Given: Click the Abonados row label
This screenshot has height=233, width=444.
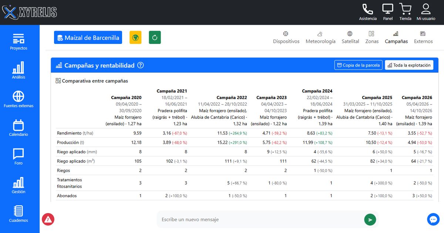Looking at the screenshot, I should pos(67,196).
